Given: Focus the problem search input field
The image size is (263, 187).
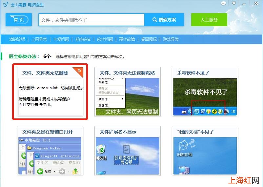Looking at the screenshot, I should (x=91, y=20).
